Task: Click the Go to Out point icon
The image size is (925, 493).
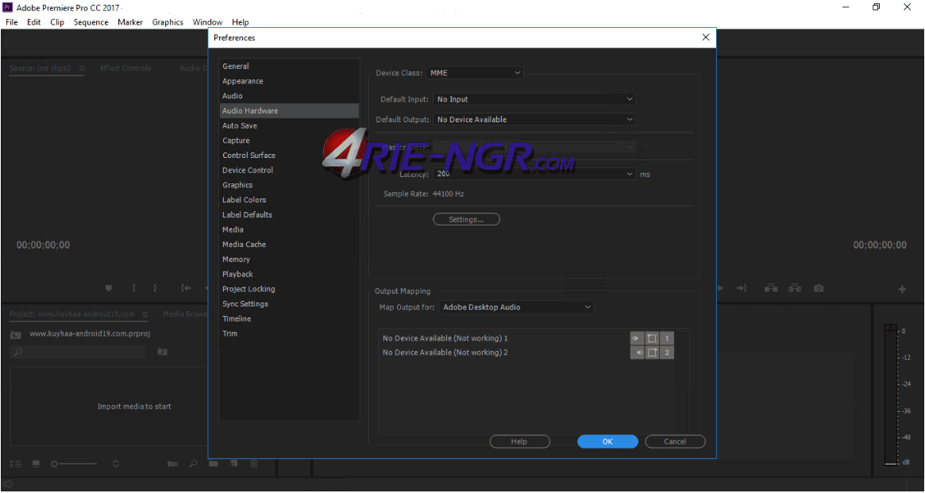Action: [742, 288]
